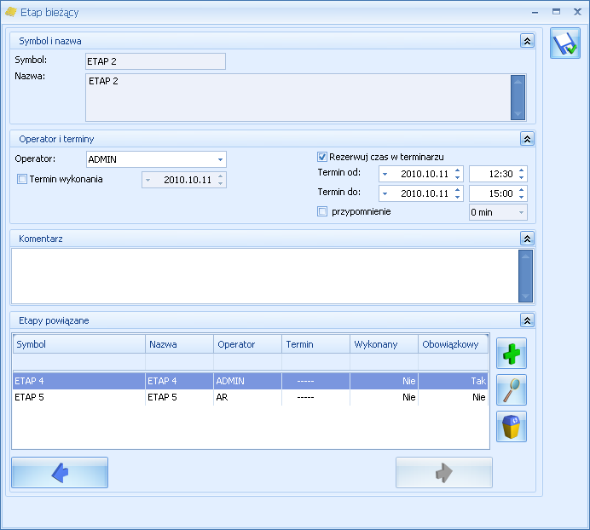Decrease the Termin od date with down arrow
The width and height of the screenshot is (590, 530).
[457, 177]
